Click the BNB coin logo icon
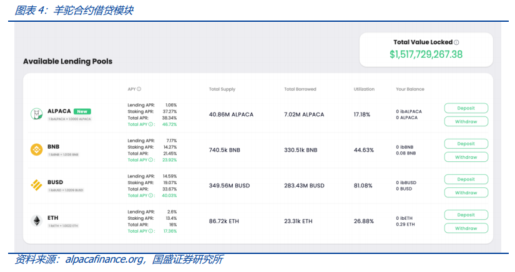 36,149
